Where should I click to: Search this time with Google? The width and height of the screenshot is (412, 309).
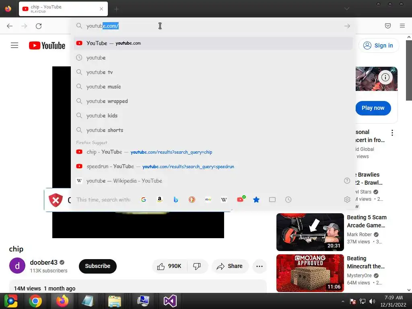(144, 200)
